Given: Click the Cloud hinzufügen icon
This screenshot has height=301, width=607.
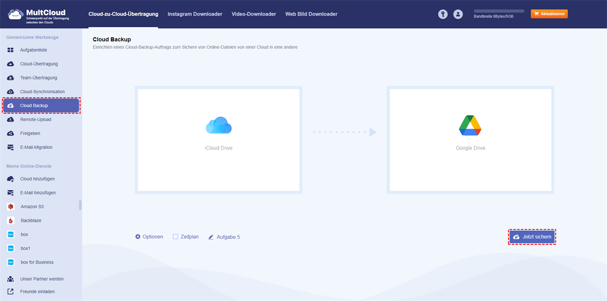Looking at the screenshot, I should click(11, 179).
